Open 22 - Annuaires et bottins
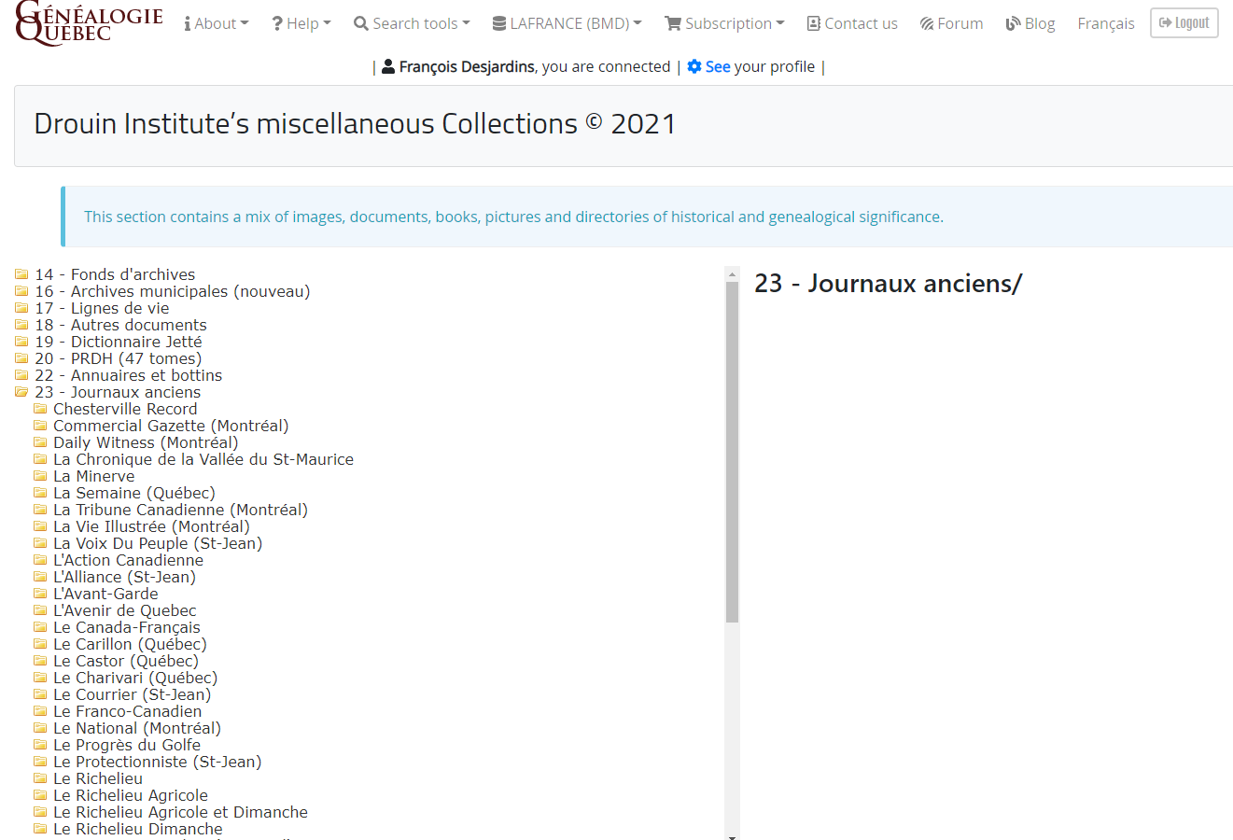The height and width of the screenshot is (840, 1233). (129, 375)
